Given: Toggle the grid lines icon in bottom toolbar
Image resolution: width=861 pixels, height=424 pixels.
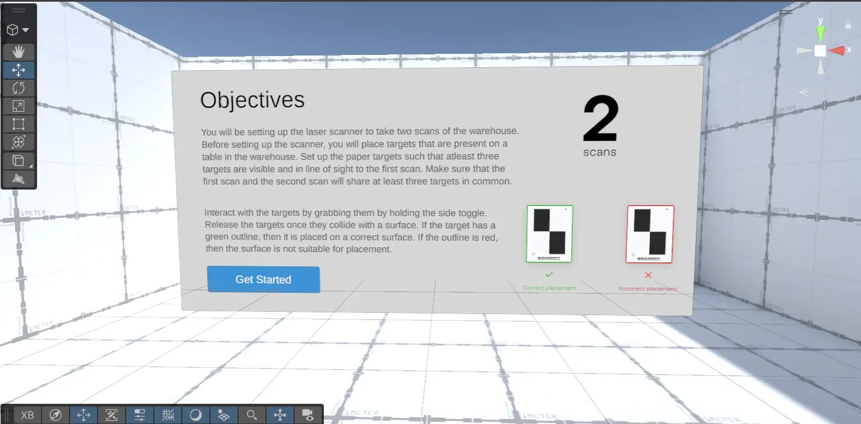Looking at the screenshot, I should (168, 415).
